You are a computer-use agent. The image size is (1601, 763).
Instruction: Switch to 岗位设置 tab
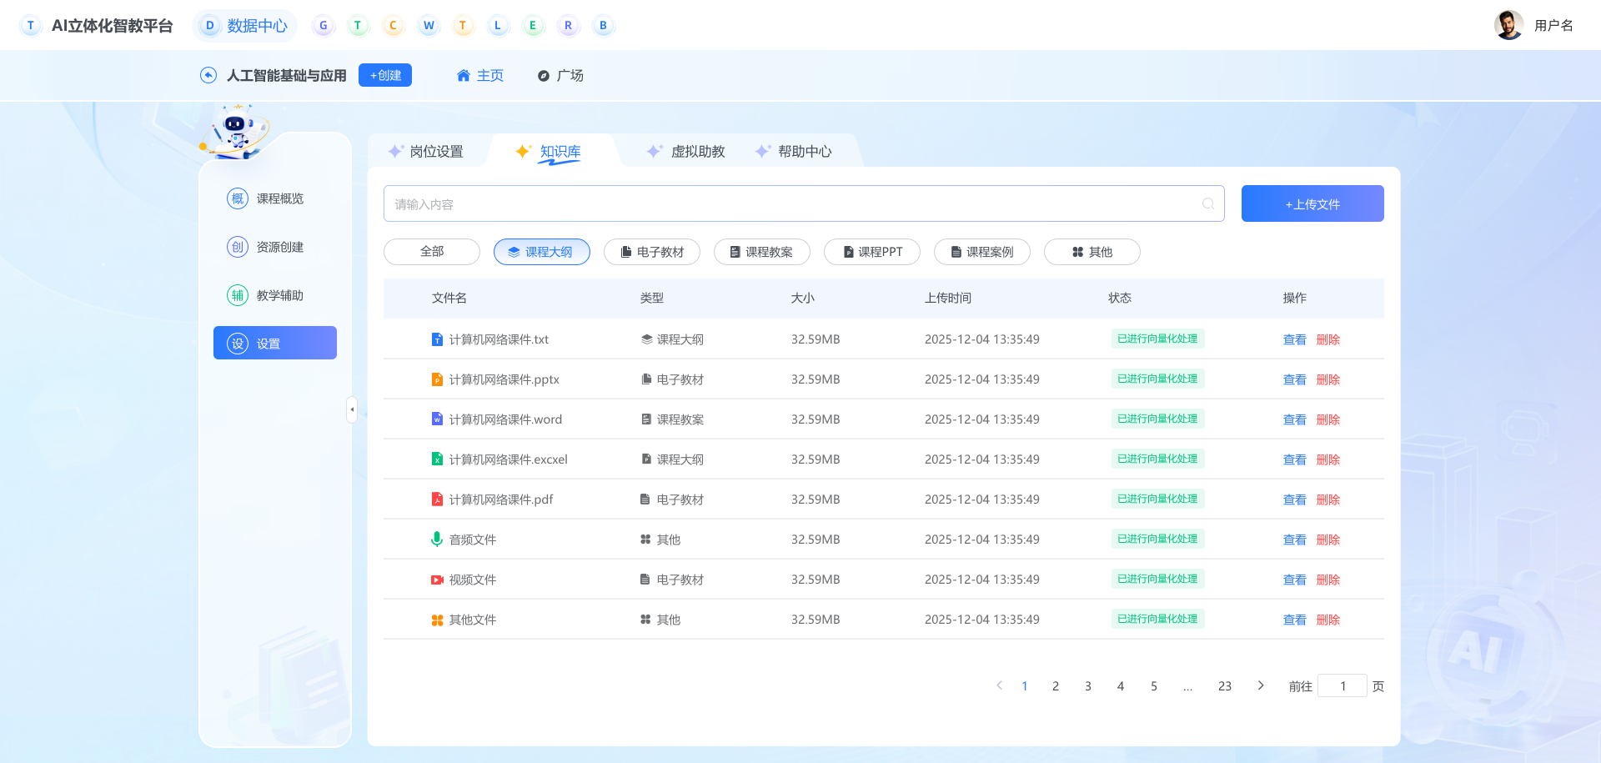tap(426, 151)
